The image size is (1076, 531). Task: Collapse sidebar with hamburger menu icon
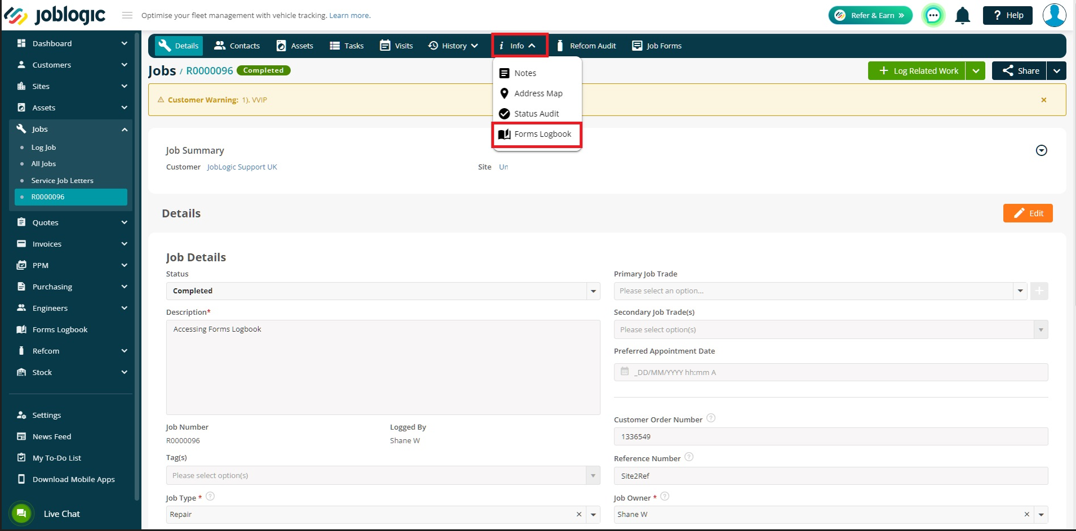[x=127, y=15]
